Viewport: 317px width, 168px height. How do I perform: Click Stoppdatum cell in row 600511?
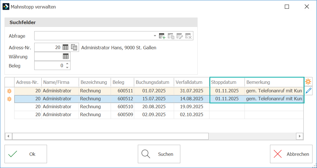click(227, 91)
